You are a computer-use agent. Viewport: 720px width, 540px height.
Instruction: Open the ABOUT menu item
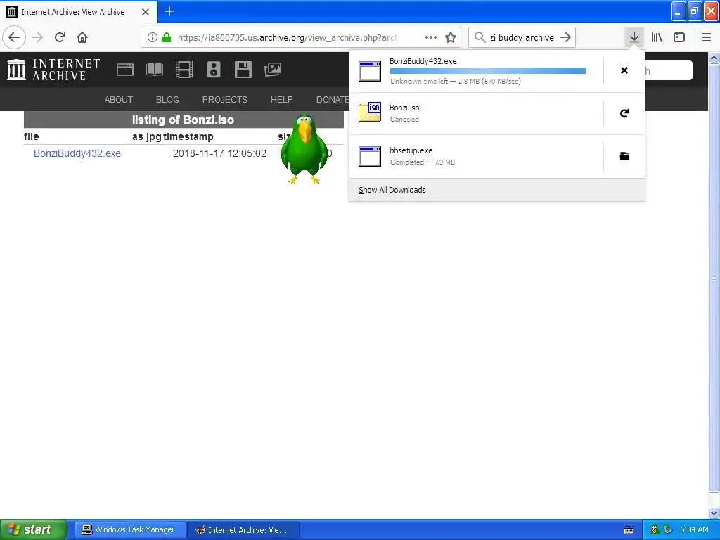118,100
